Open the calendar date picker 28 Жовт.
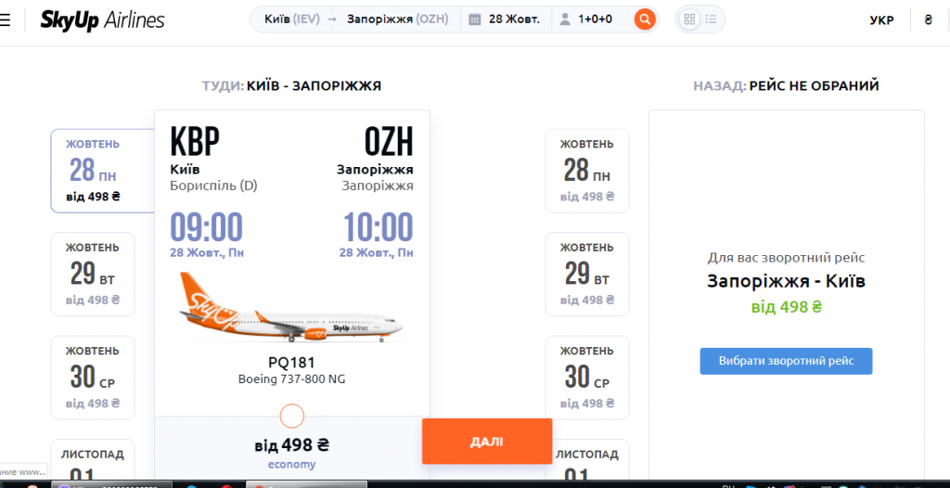 point(505,19)
